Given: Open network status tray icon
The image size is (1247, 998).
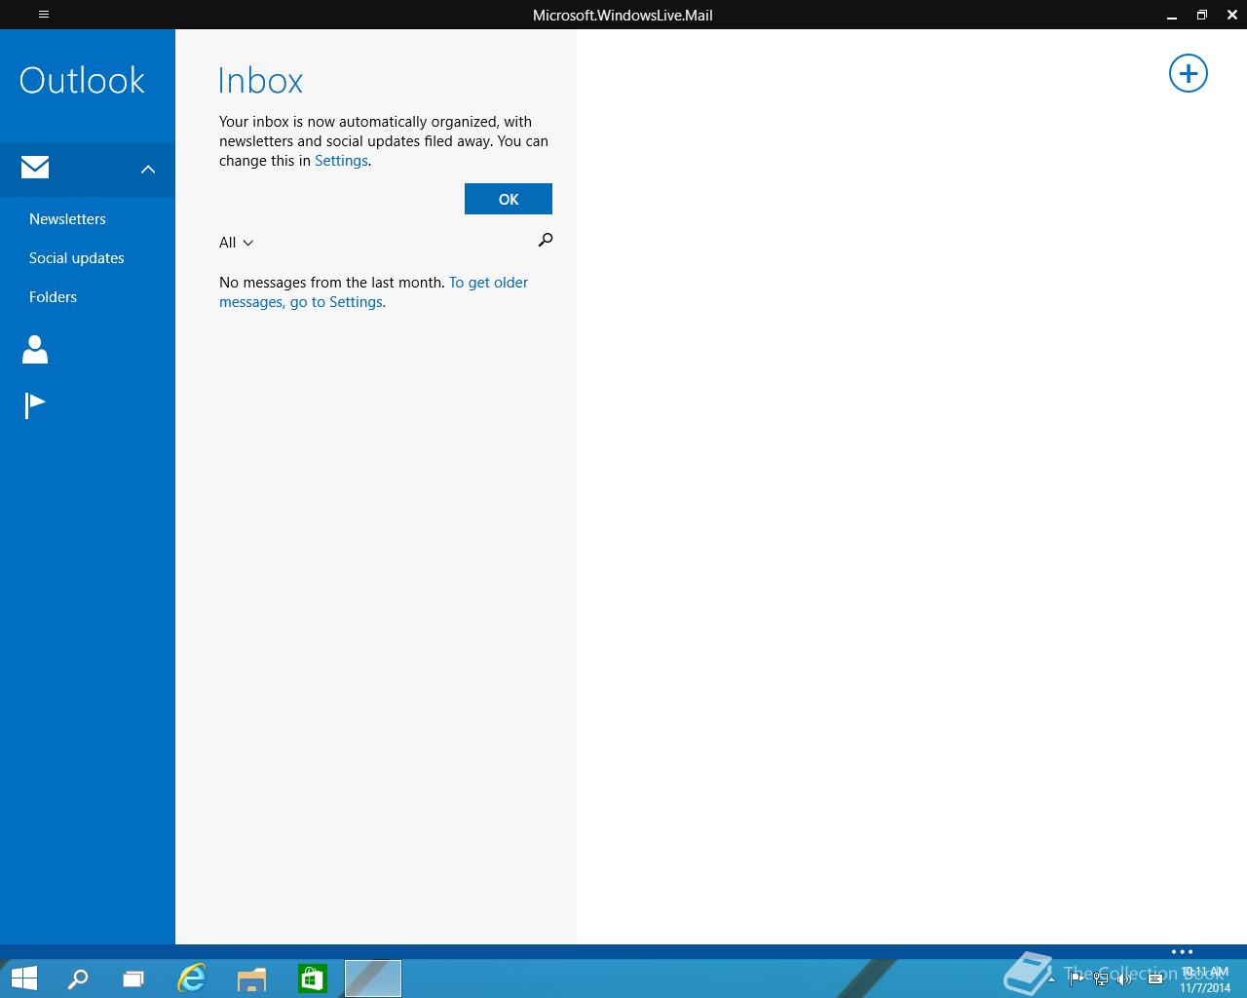Looking at the screenshot, I should pos(1101,979).
